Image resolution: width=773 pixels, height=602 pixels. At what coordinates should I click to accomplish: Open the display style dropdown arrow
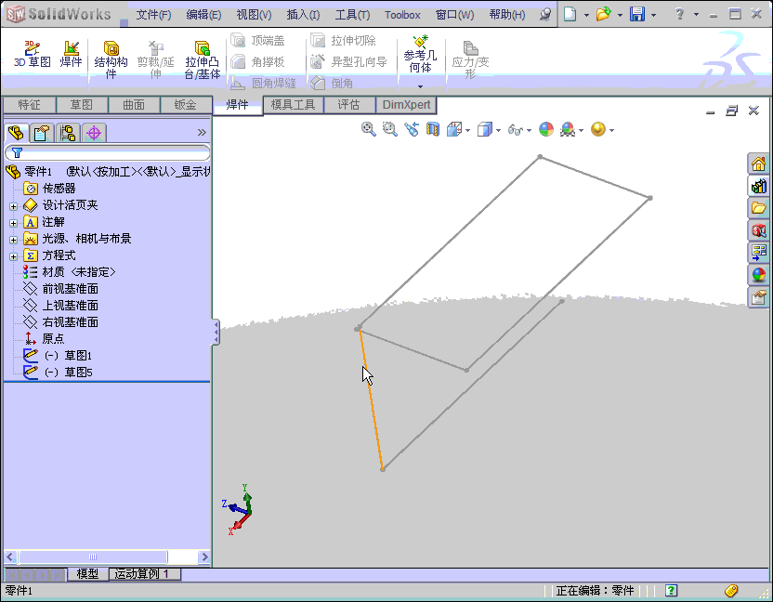pyautogui.click(x=499, y=129)
